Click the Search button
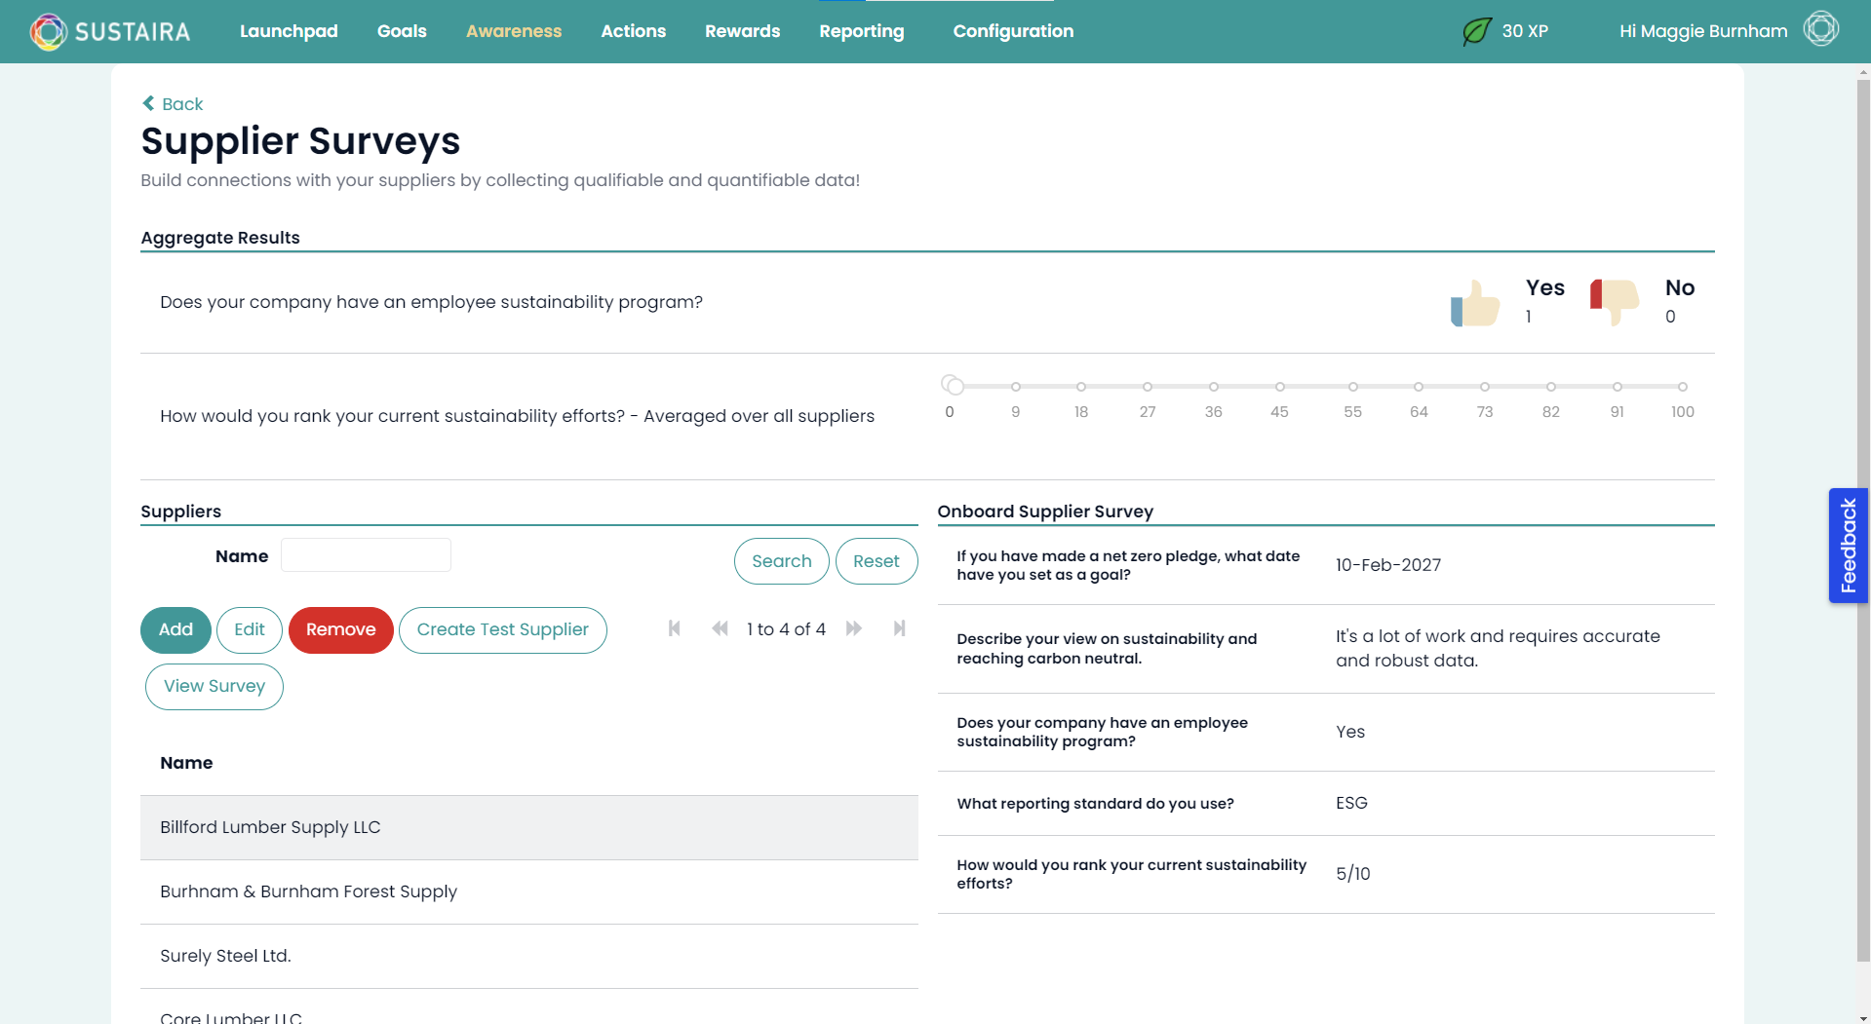 pyautogui.click(x=781, y=561)
